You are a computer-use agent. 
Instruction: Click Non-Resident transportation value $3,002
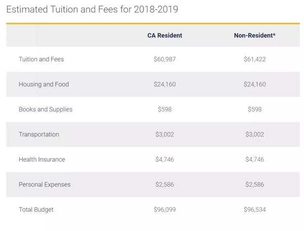click(x=254, y=134)
